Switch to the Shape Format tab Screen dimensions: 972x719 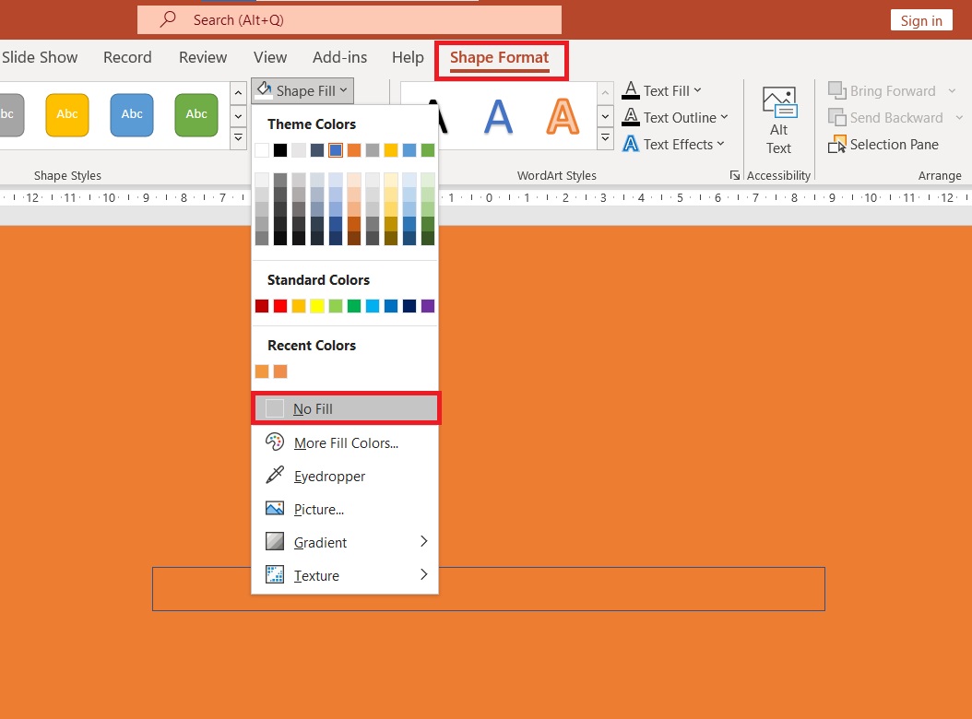coord(499,58)
